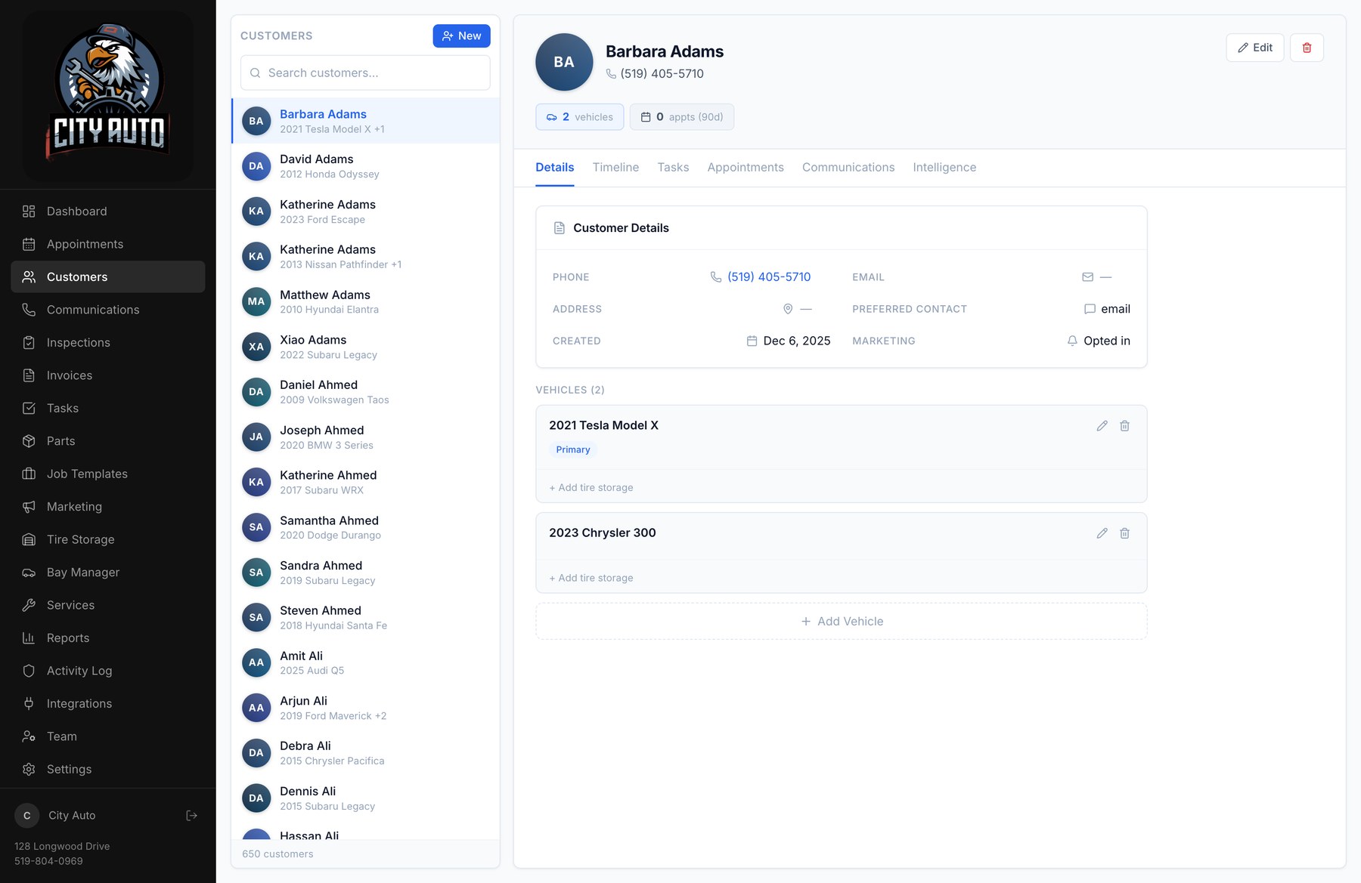
Task: Open Appointments calendar icon in sidebar
Action: tap(29, 244)
